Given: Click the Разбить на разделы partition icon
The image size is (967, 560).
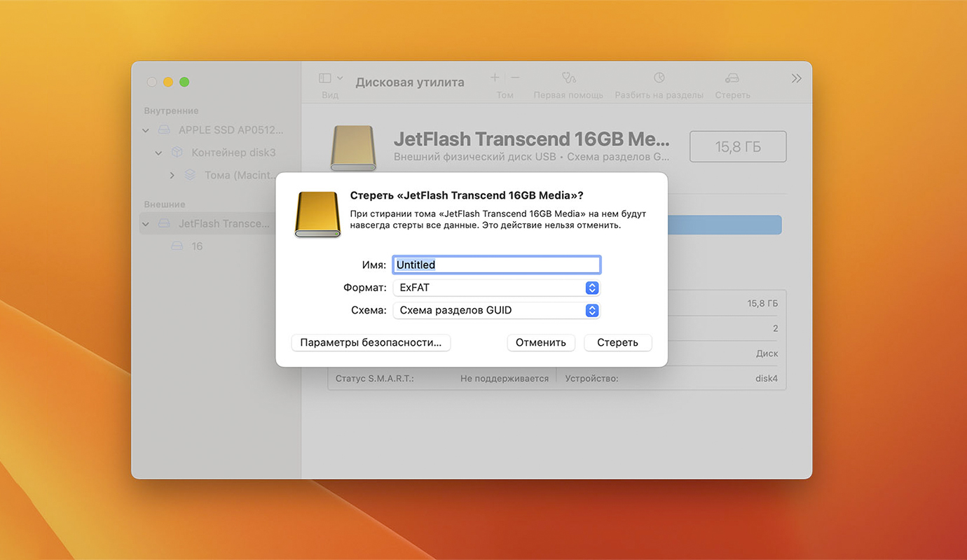Looking at the screenshot, I should (x=659, y=78).
